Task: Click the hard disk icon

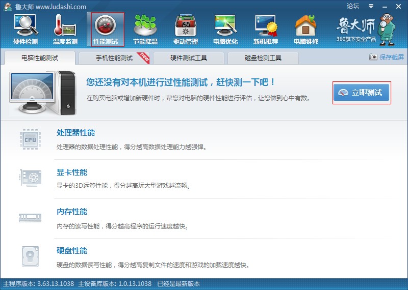Action: tap(30, 256)
